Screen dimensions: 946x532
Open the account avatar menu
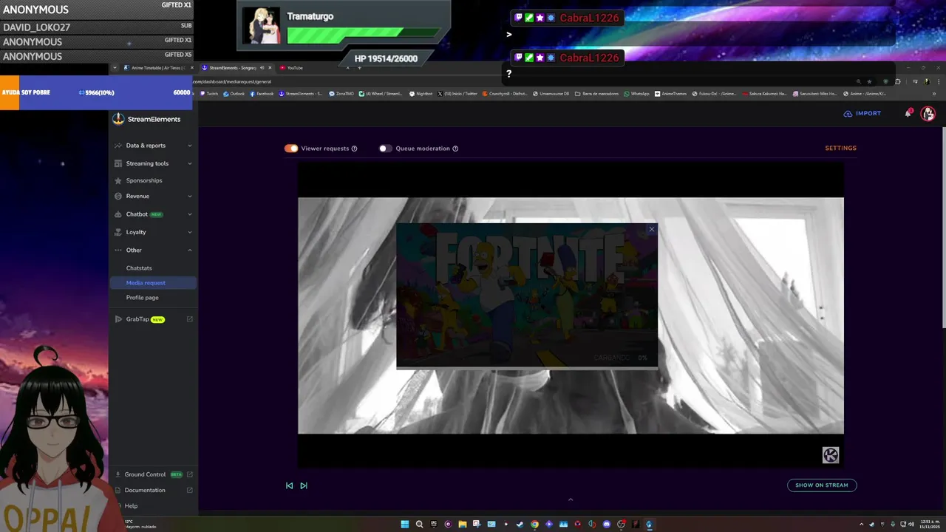pos(928,113)
